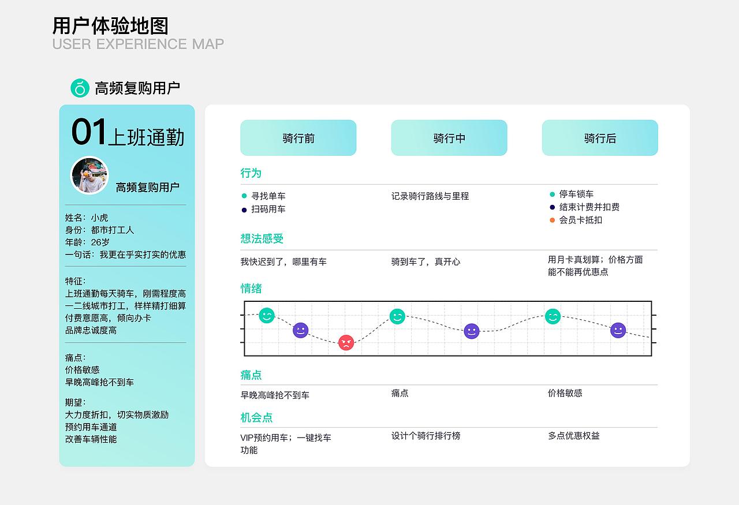Select the green smiley near the 骑行后 column
Viewport: 739px width, 505px height.
click(552, 316)
